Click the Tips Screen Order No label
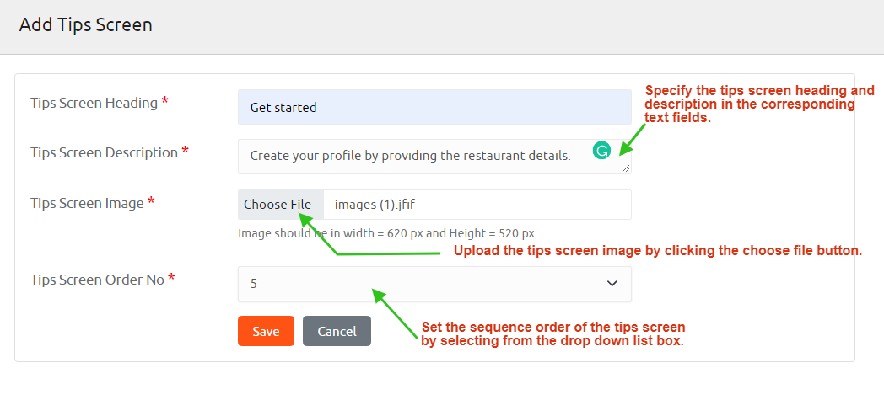 (97, 280)
